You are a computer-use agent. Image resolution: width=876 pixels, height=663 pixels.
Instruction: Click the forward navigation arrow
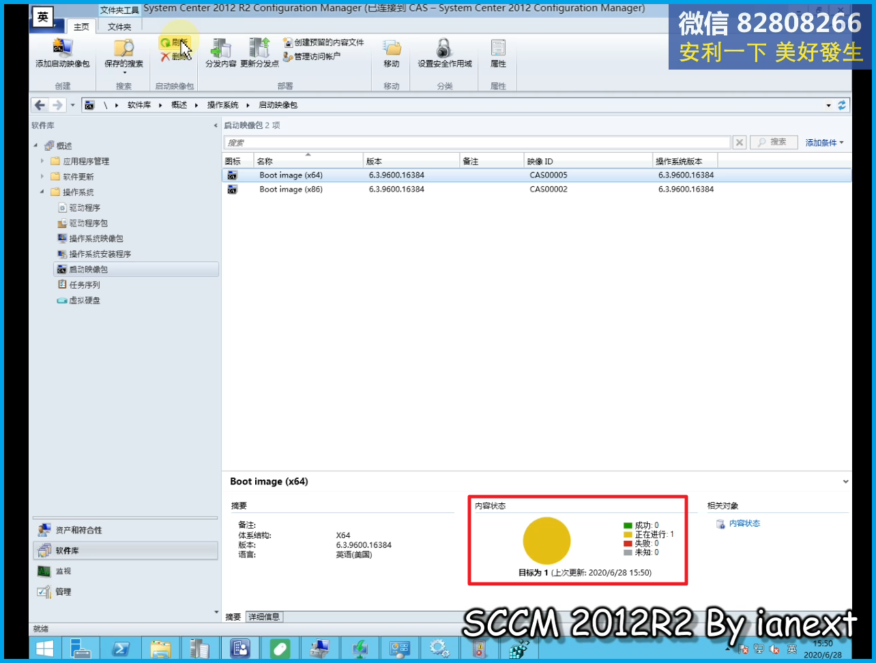(57, 105)
